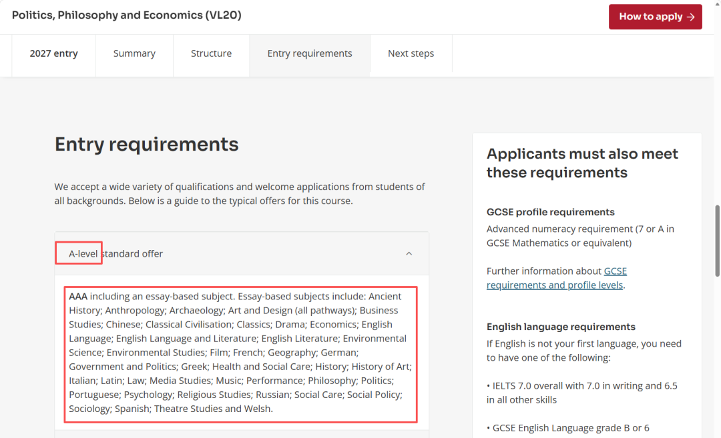Click the GCSE English Language grade B text
Image resolution: width=721 pixels, height=438 pixels.
click(x=568, y=428)
